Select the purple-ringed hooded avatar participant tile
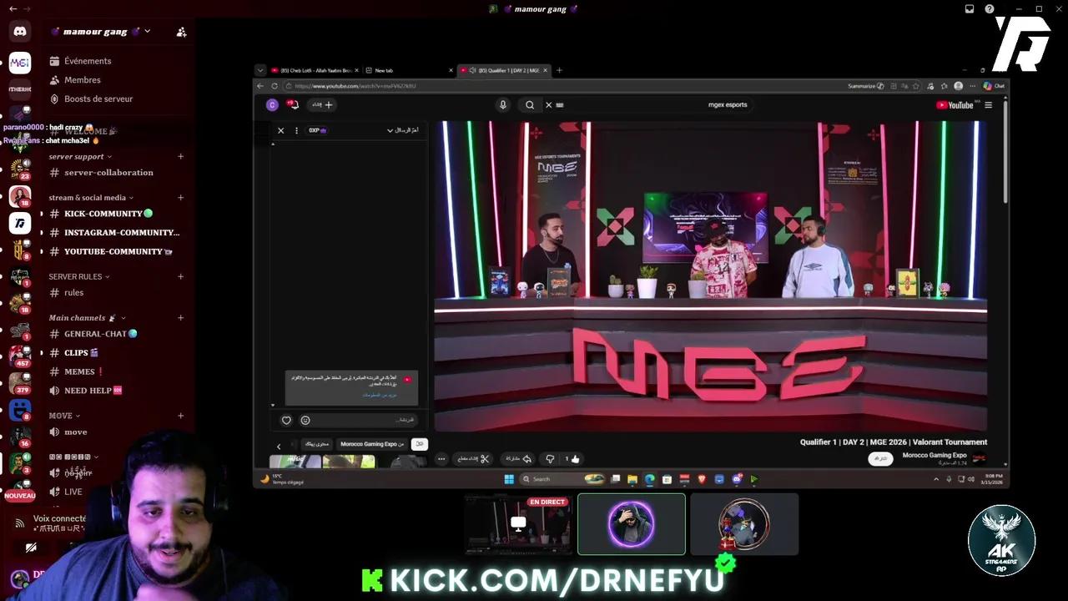1068x601 pixels. tap(632, 524)
